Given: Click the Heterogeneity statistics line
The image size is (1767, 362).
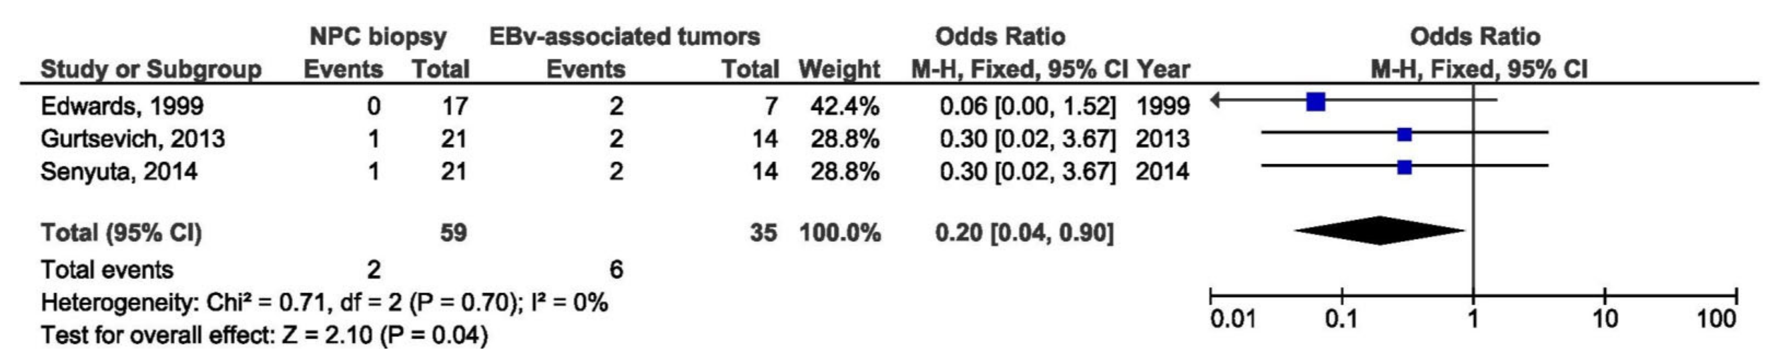Looking at the screenshot, I should [324, 303].
